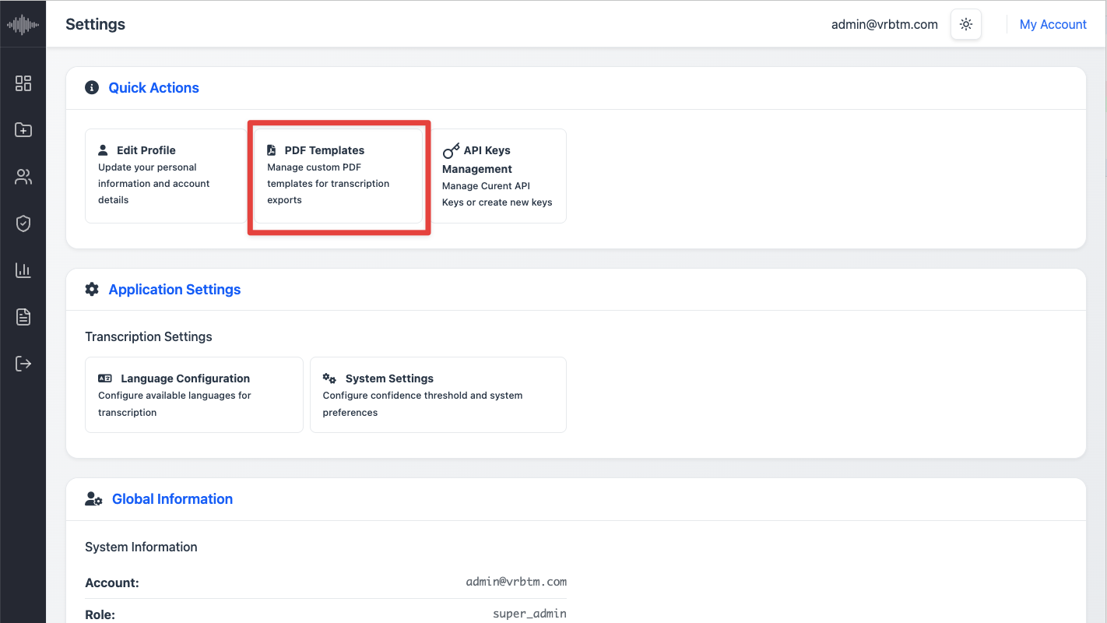Open API Keys Management card
This screenshot has height=623, width=1107.
(497, 176)
